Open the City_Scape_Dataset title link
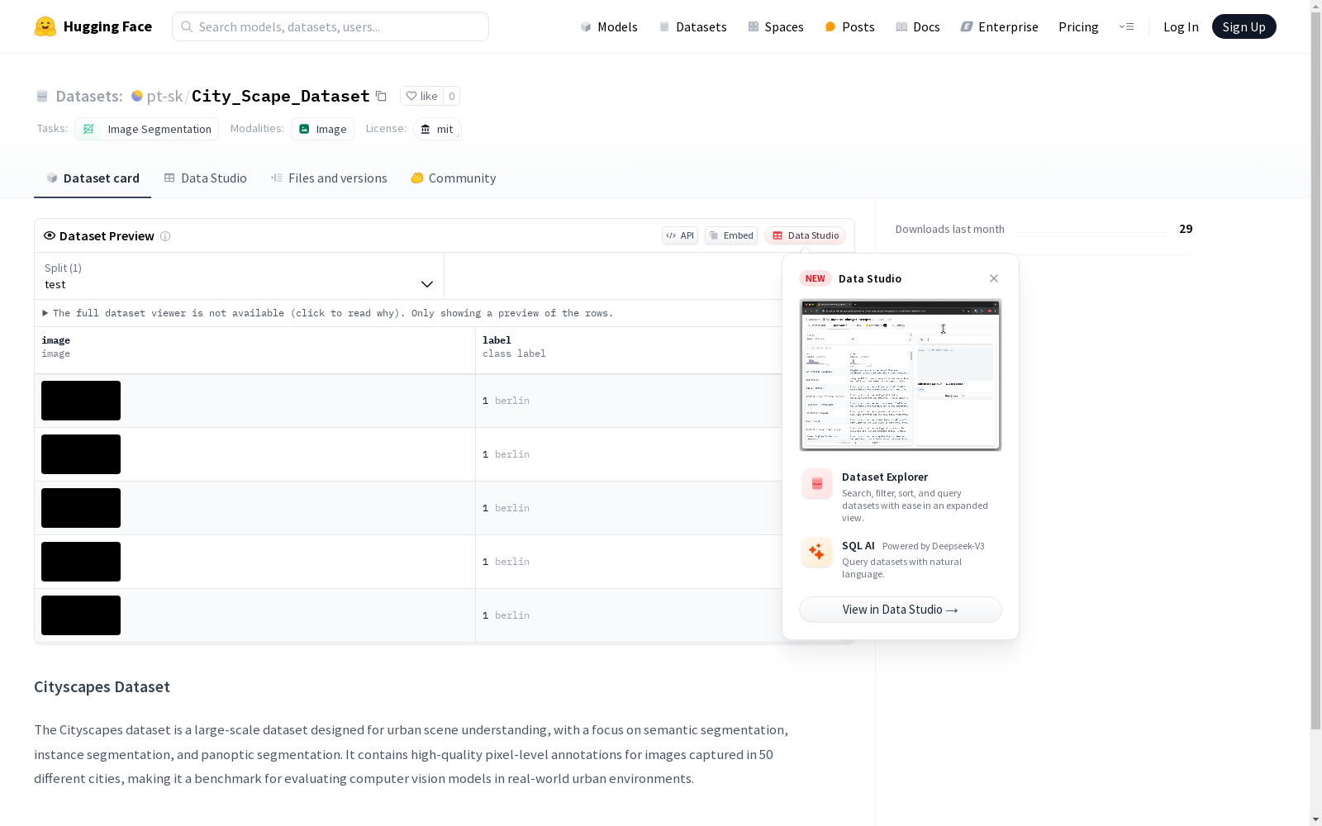Viewport: 1322px width, 826px height. (x=281, y=96)
